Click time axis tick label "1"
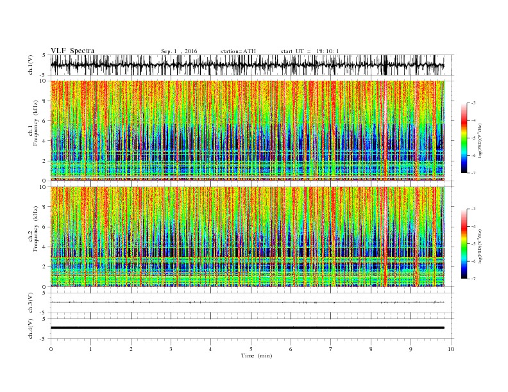Screen dimensions: 508x392 pos(90,349)
